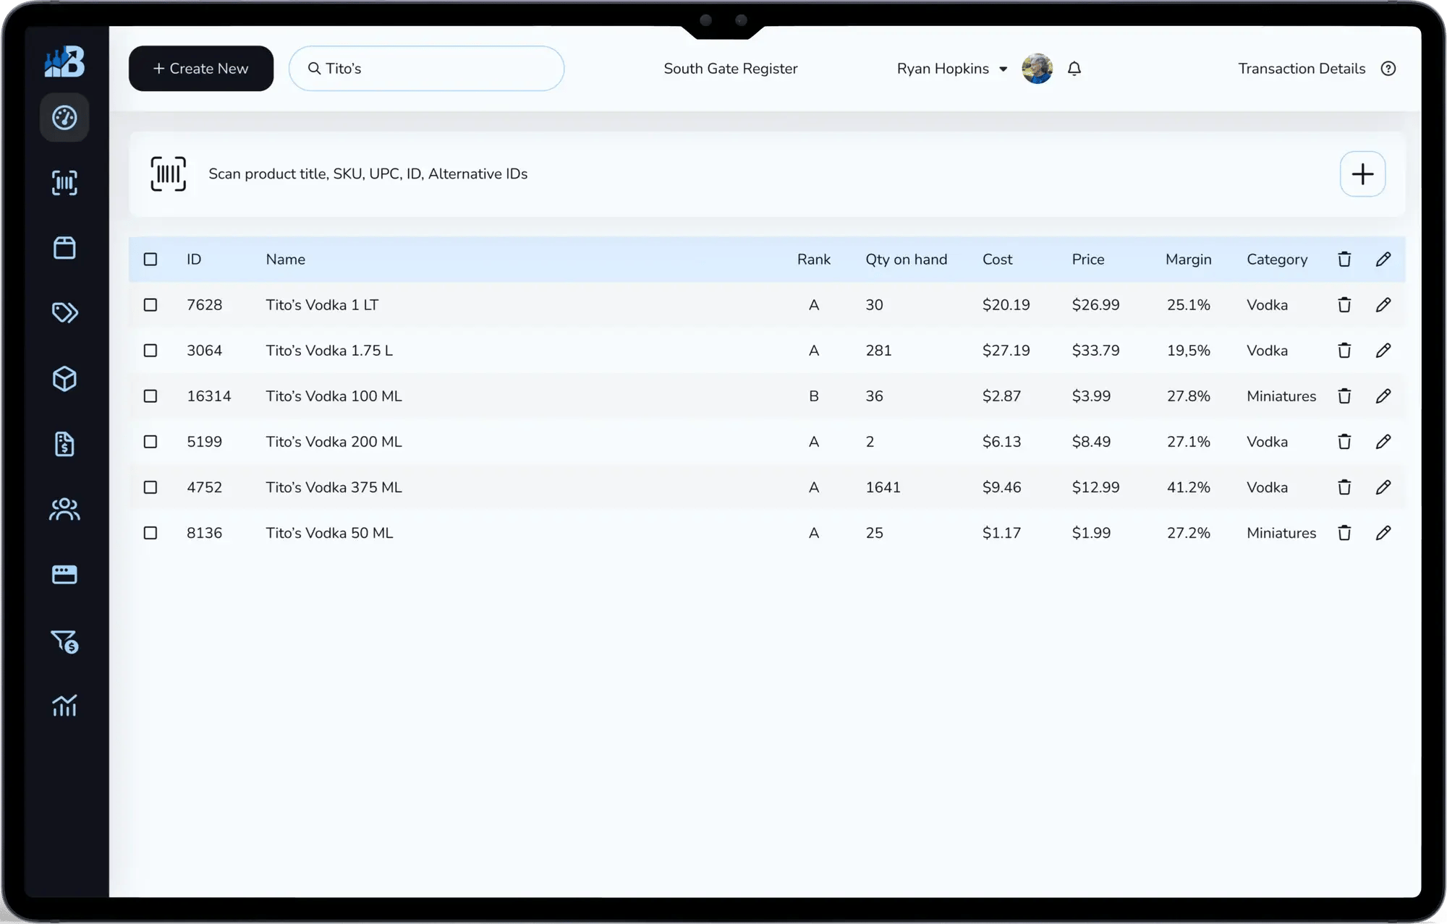Open the shopping bag sidebar icon
This screenshot has width=1447, height=924.
click(64, 248)
